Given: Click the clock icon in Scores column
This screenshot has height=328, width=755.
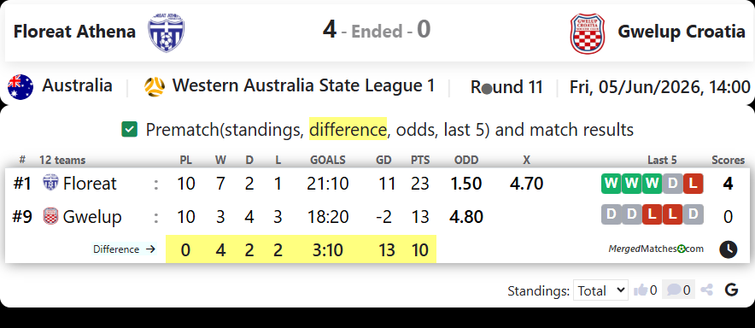Looking at the screenshot, I should tap(728, 249).
